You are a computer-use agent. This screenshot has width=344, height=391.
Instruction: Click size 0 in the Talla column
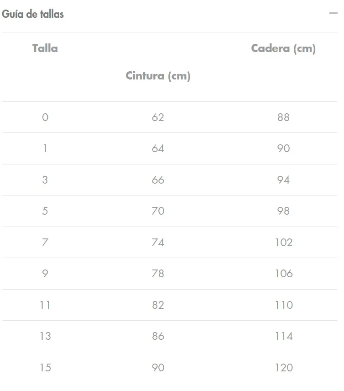(45, 117)
